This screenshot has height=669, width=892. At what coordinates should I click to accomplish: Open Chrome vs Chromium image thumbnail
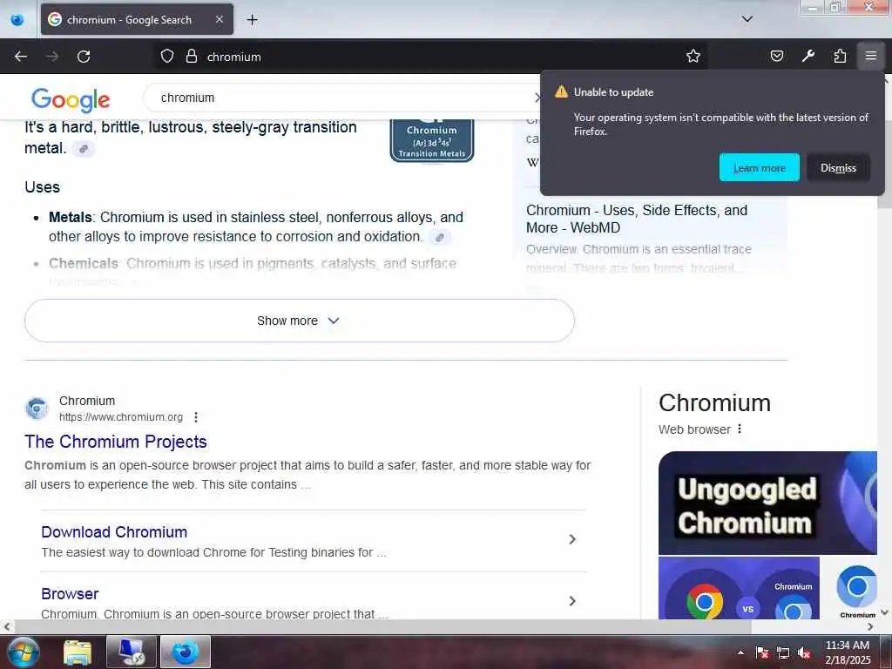pyautogui.click(x=739, y=588)
